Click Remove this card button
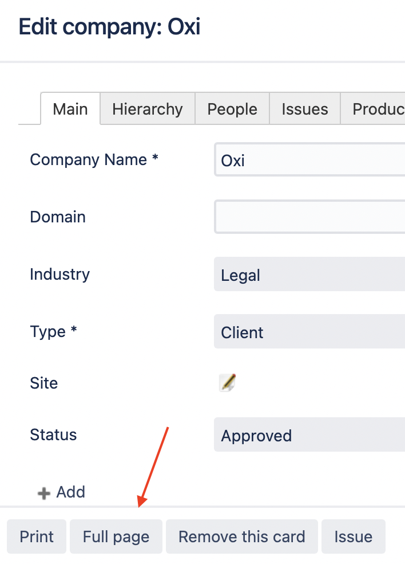This screenshot has height=564, width=405. coord(241,537)
